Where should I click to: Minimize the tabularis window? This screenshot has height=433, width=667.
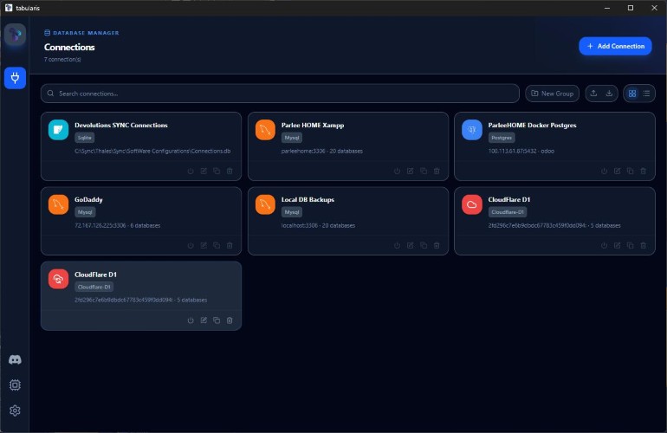pos(607,8)
